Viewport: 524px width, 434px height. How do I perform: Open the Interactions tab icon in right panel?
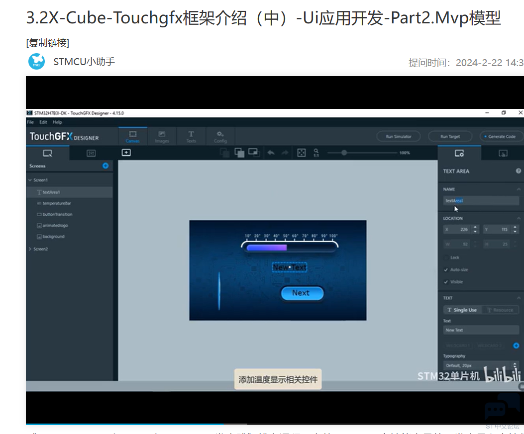(503, 153)
